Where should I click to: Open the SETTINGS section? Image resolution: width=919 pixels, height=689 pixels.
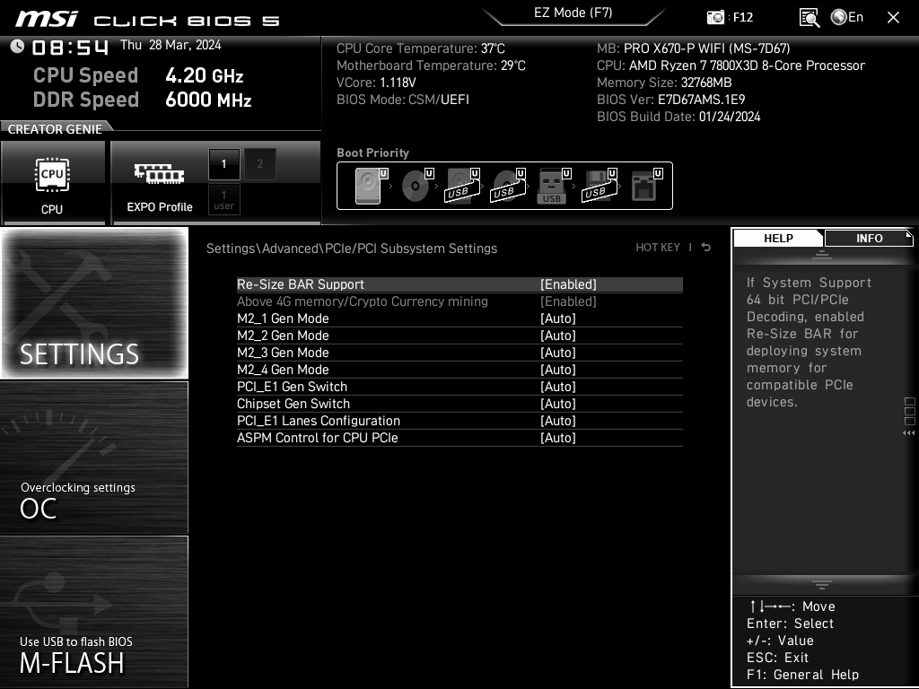(94, 303)
